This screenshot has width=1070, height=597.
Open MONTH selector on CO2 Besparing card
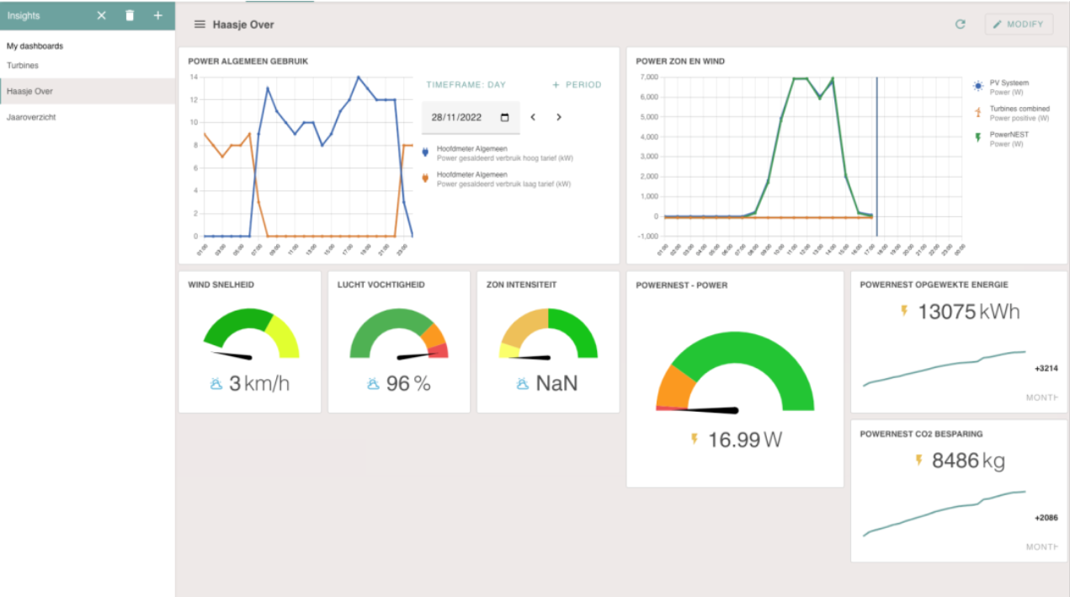click(1041, 546)
